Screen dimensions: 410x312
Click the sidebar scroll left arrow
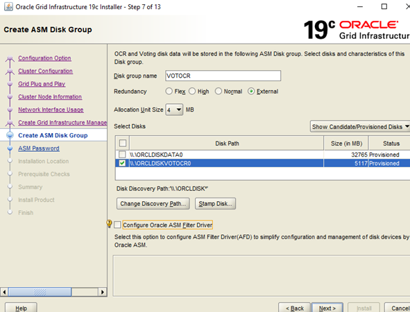point(4,292)
